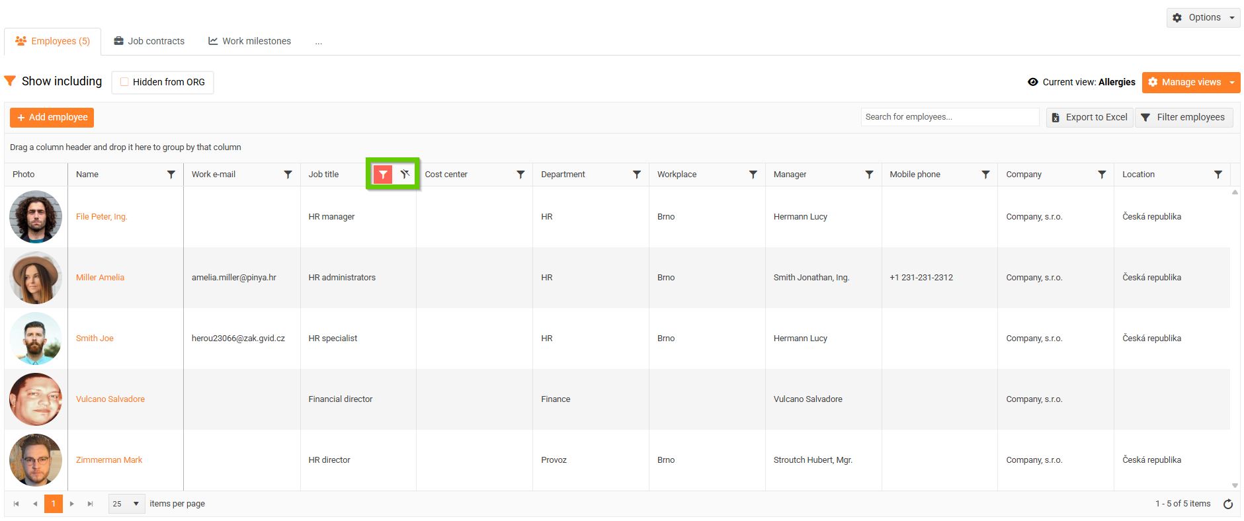The height and width of the screenshot is (521, 1244).
Task: Open the Work e-mail column filter
Action: pyautogui.click(x=288, y=175)
